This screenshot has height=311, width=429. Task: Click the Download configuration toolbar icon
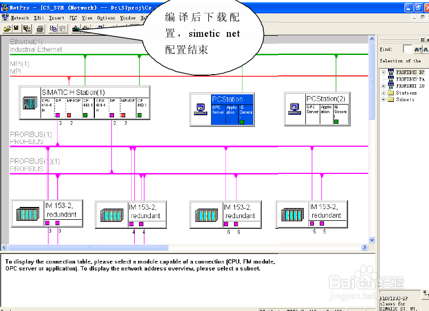click(75, 28)
